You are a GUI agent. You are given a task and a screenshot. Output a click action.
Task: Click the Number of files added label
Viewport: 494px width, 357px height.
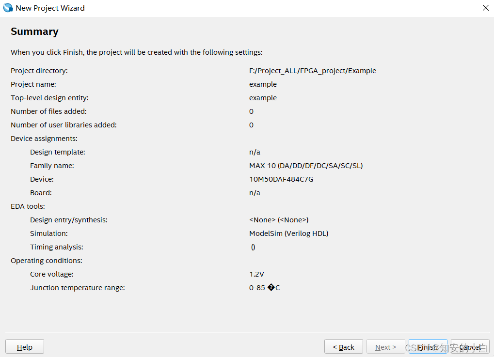48,111
